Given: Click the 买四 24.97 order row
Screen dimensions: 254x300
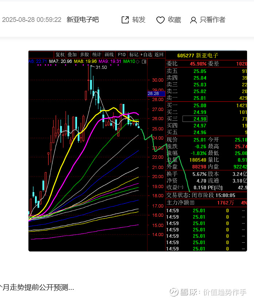Looking at the screenshot, I should tap(206, 126).
